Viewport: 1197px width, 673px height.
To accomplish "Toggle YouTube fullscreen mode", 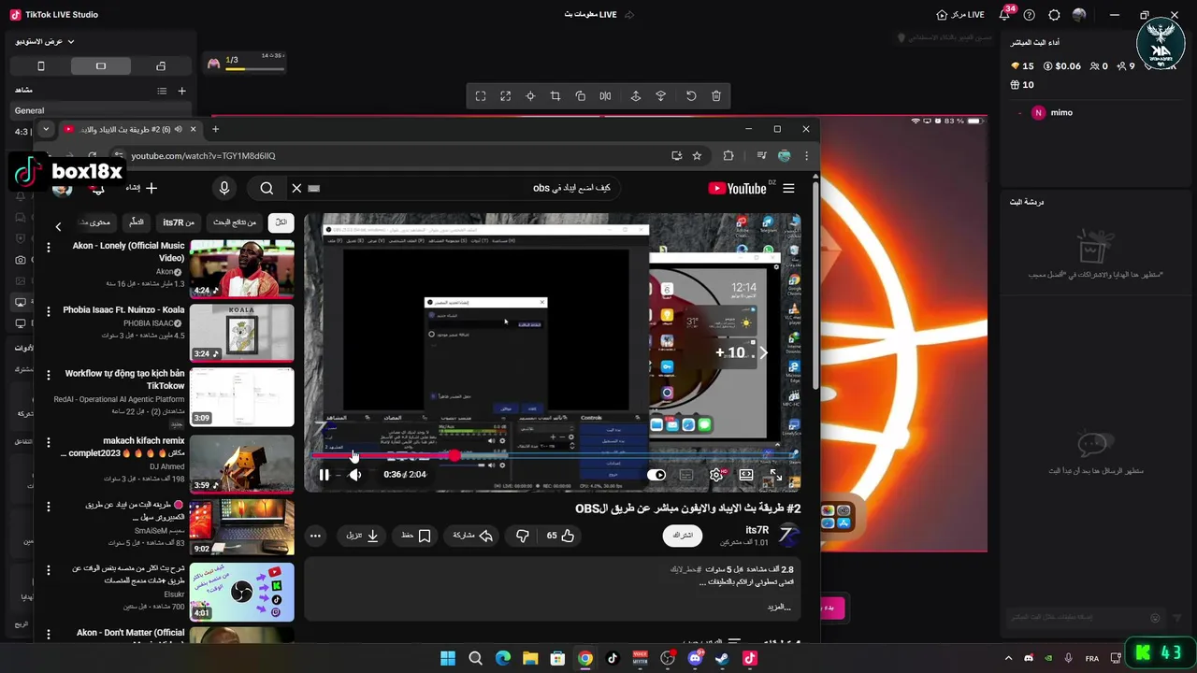I will coord(775,475).
